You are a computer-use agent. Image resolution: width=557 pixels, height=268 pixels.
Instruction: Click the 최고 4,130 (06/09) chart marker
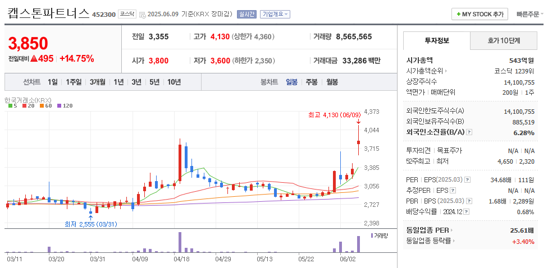point(334,115)
